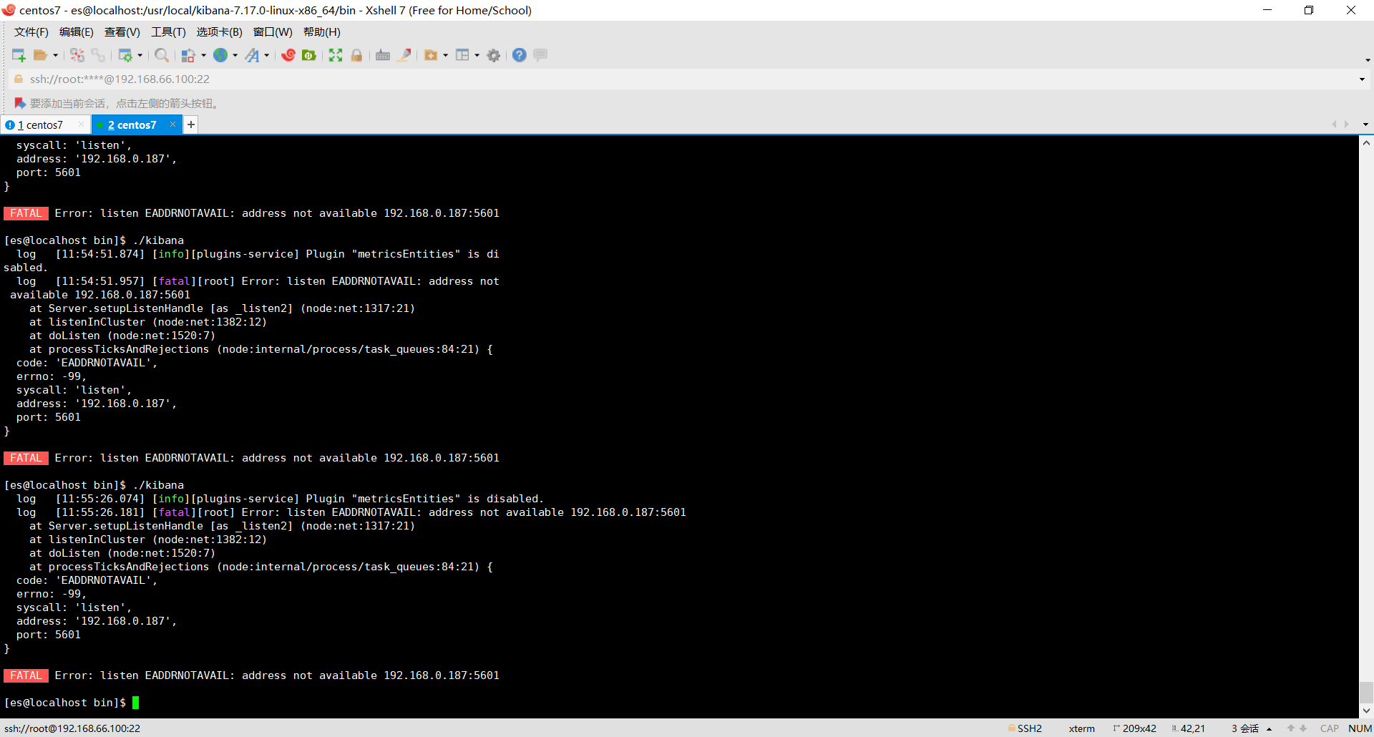1374x737 pixels.
Task: Open the 窗口(W) menu
Action: [273, 32]
